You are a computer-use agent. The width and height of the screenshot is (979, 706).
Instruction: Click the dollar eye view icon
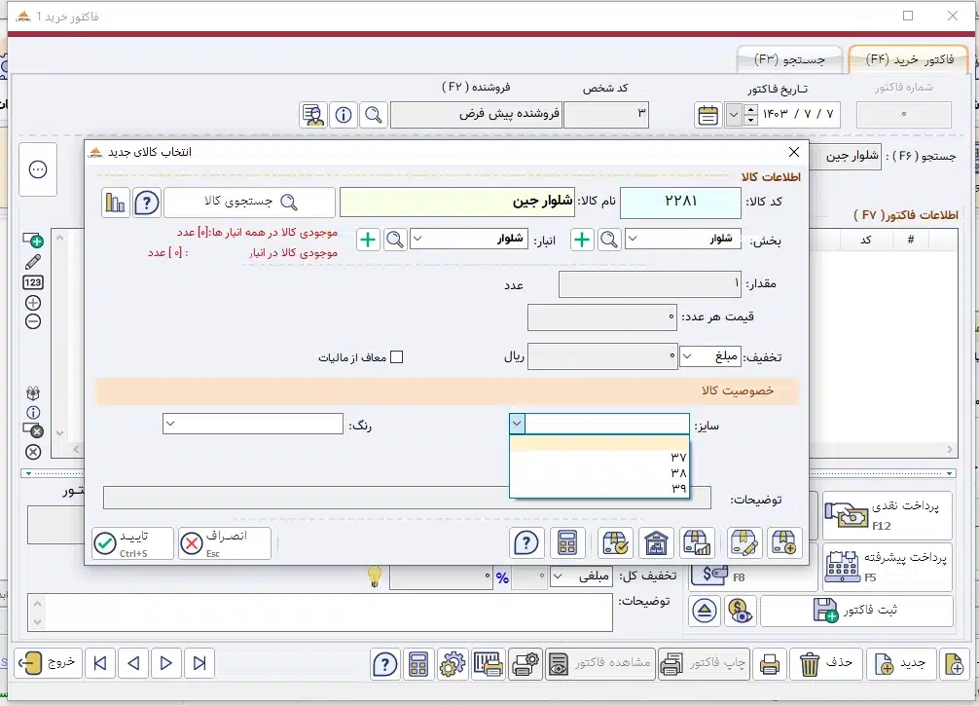[740, 611]
